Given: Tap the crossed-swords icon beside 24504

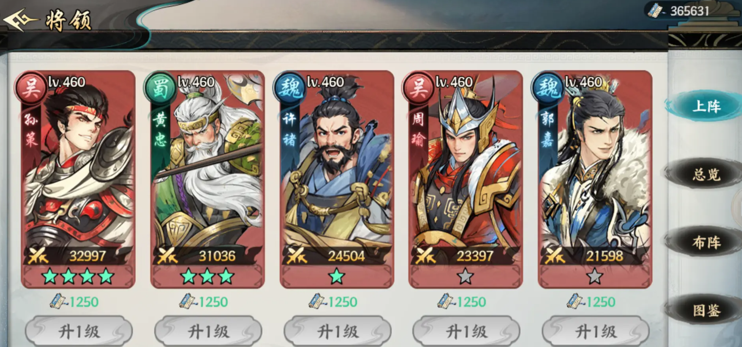Looking at the screenshot, I should [297, 256].
